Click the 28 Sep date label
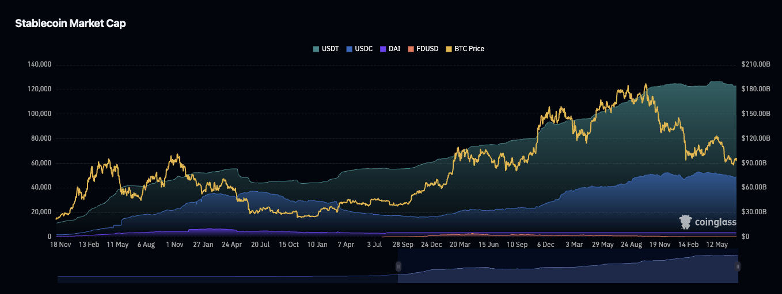Viewport: 782px width, 294px height. 403,245
